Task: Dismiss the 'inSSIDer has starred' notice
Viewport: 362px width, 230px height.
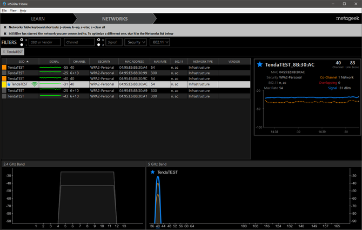Action: click(5, 34)
